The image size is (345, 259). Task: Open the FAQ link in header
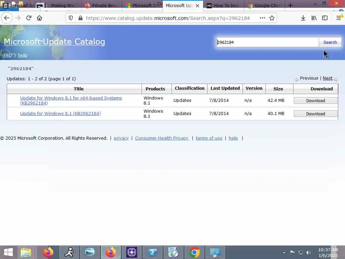(8, 55)
